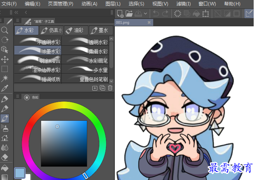Choose the 渲染边界水彩 brush

click(x=38, y=69)
